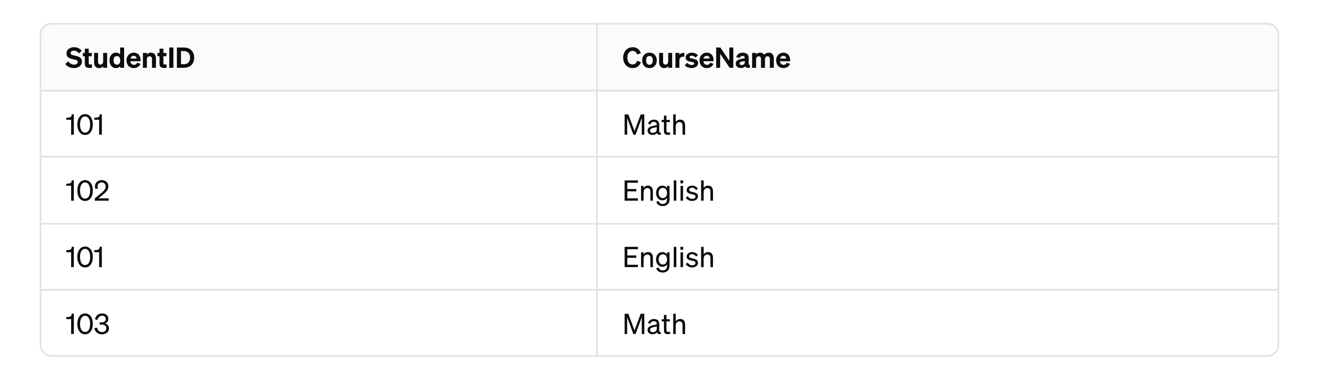Click the border line beneath the header row

coord(659,91)
